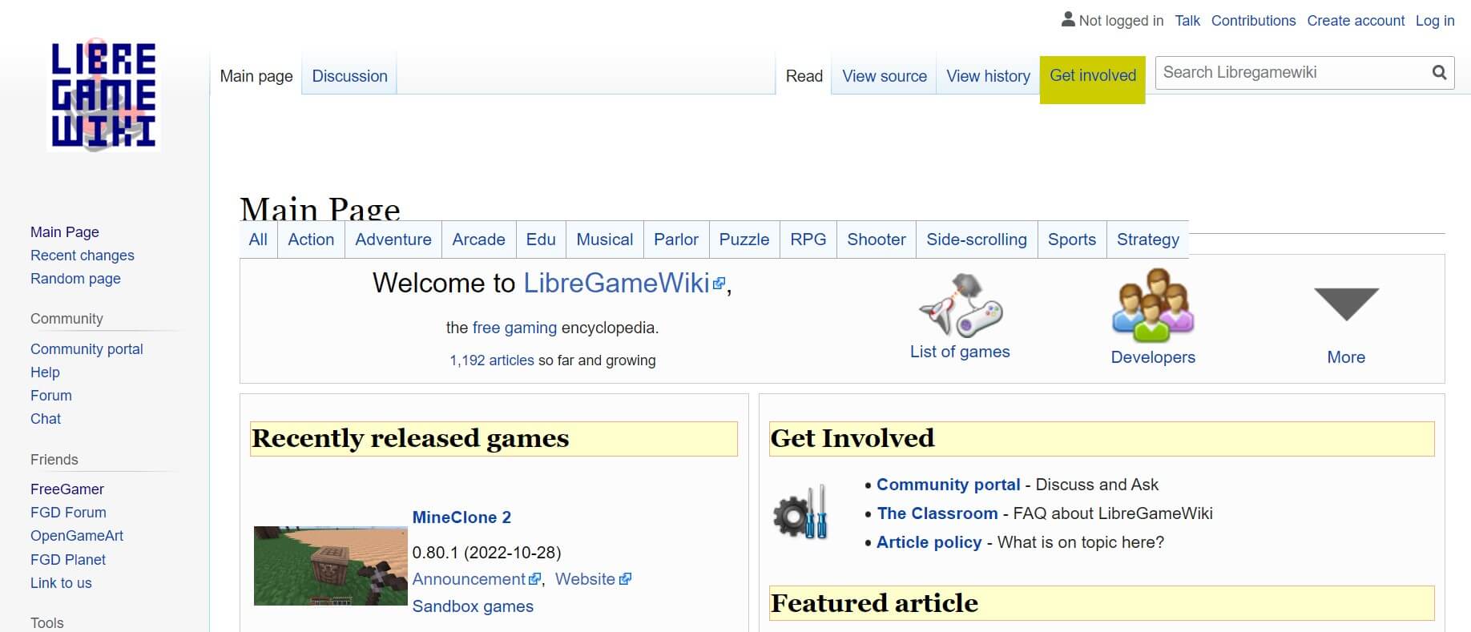Open the Arcade genre tab
Screen dimensions: 1471x632
(478, 240)
